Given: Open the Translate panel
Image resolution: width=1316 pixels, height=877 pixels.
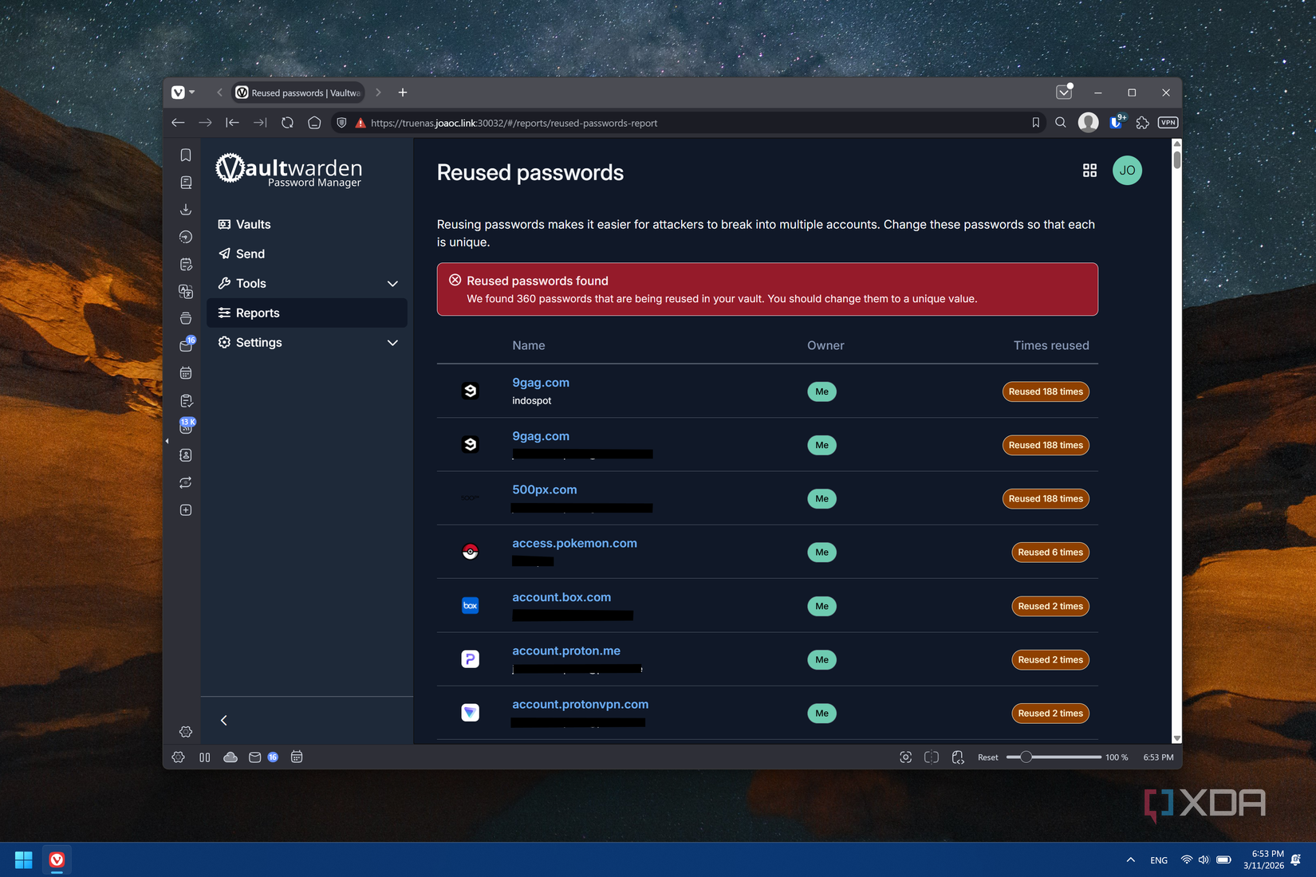Looking at the screenshot, I should click(186, 291).
